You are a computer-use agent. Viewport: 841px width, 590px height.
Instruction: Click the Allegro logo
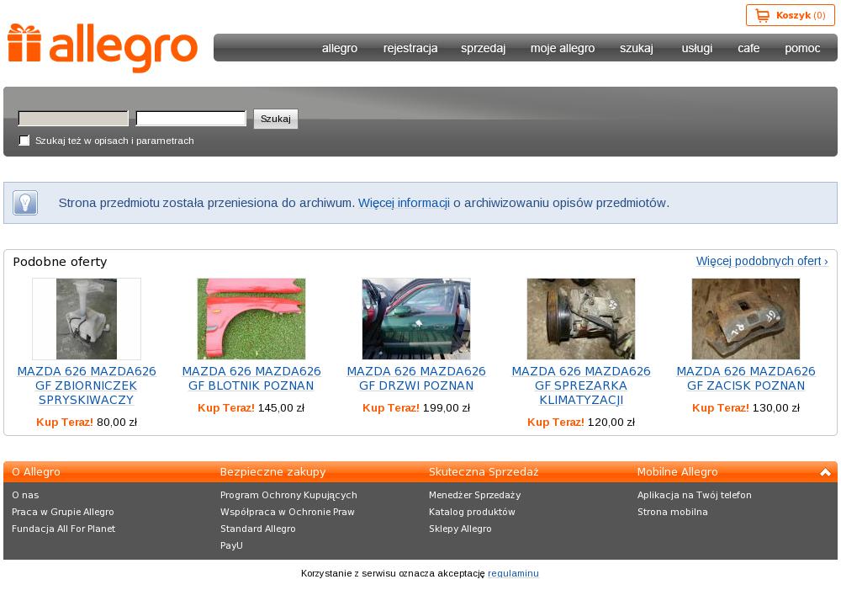click(103, 48)
